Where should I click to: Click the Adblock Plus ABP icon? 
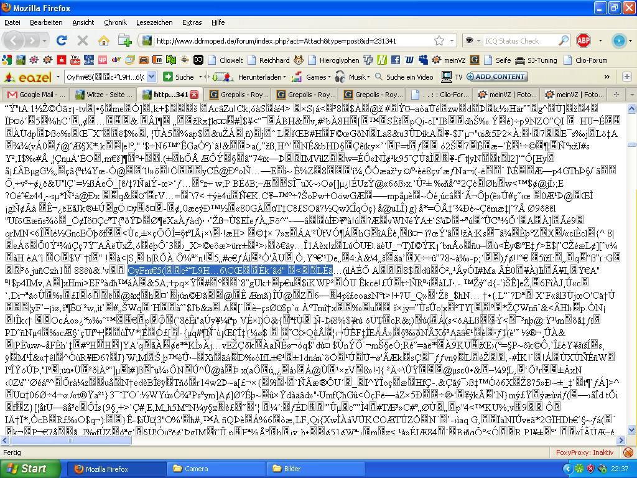click(584, 40)
